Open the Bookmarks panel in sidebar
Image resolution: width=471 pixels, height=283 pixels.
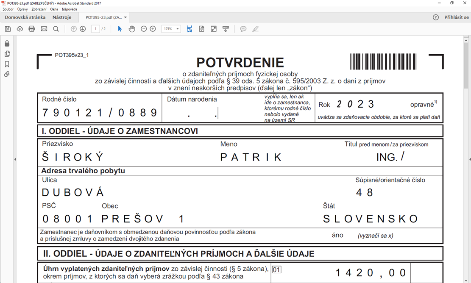pyautogui.click(x=7, y=64)
